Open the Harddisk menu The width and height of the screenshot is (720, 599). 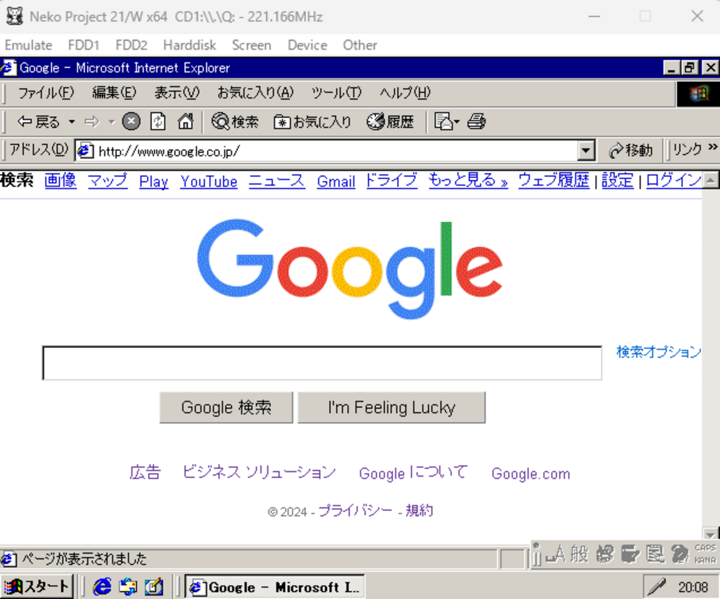pos(189,45)
